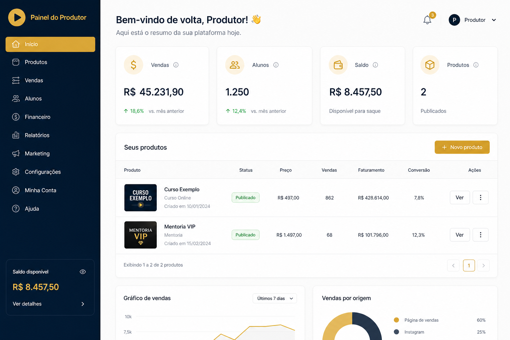Open Configurações in the sidebar
This screenshot has height=340, width=510.
tap(50, 172)
